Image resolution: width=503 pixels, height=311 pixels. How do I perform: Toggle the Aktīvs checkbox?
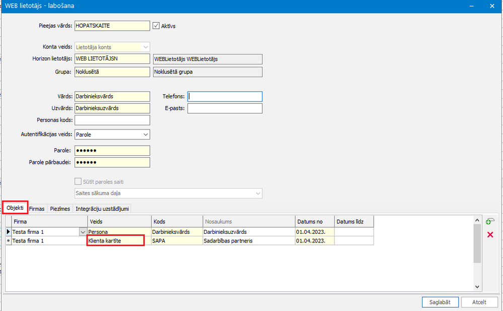[x=156, y=26]
